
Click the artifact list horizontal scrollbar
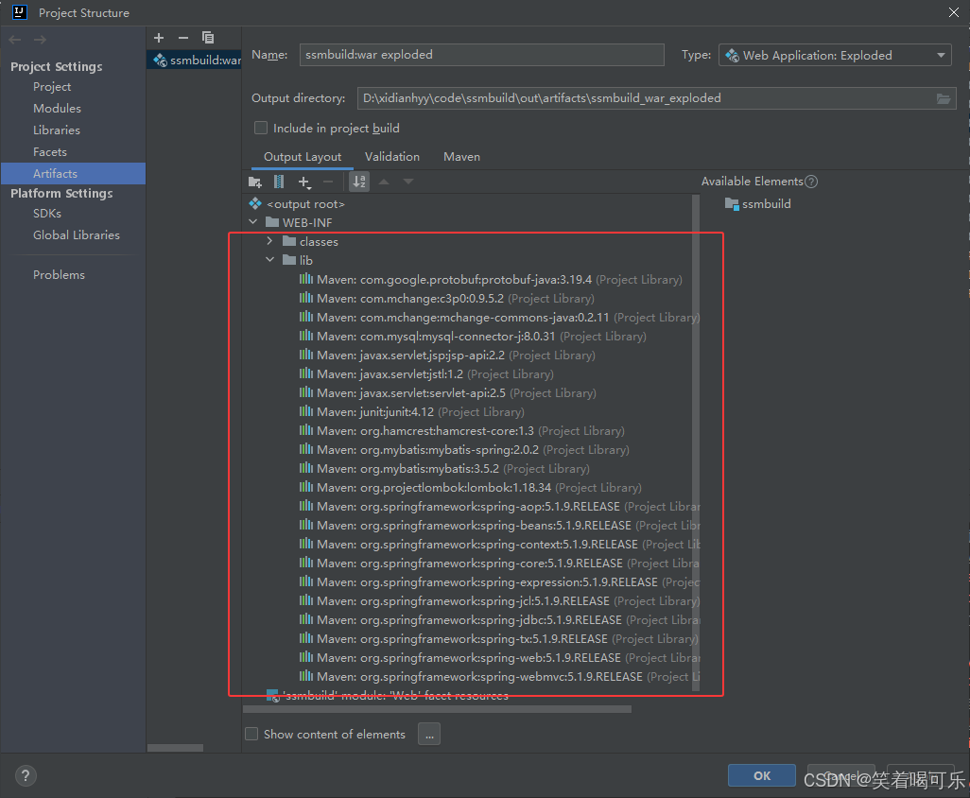tap(175, 748)
